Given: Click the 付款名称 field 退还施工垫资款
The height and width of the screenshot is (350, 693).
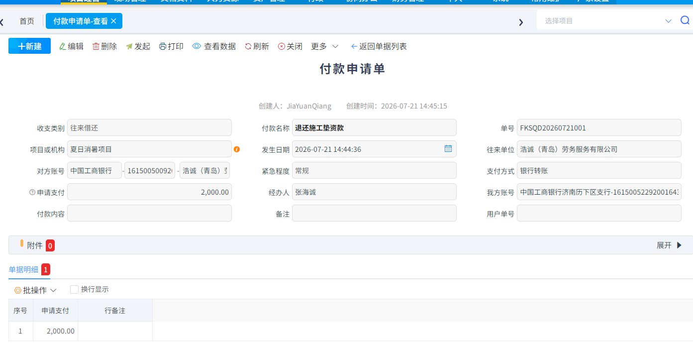Looking at the screenshot, I should click(x=374, y=127).
